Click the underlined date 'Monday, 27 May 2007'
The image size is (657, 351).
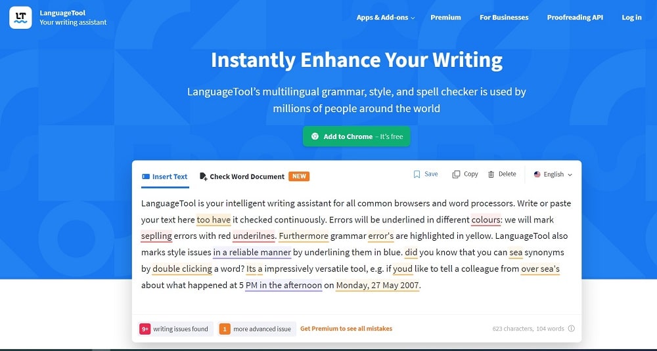coord(378,285)
